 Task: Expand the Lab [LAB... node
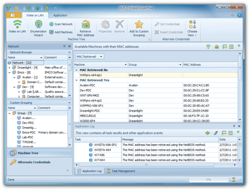click(19, 92)
